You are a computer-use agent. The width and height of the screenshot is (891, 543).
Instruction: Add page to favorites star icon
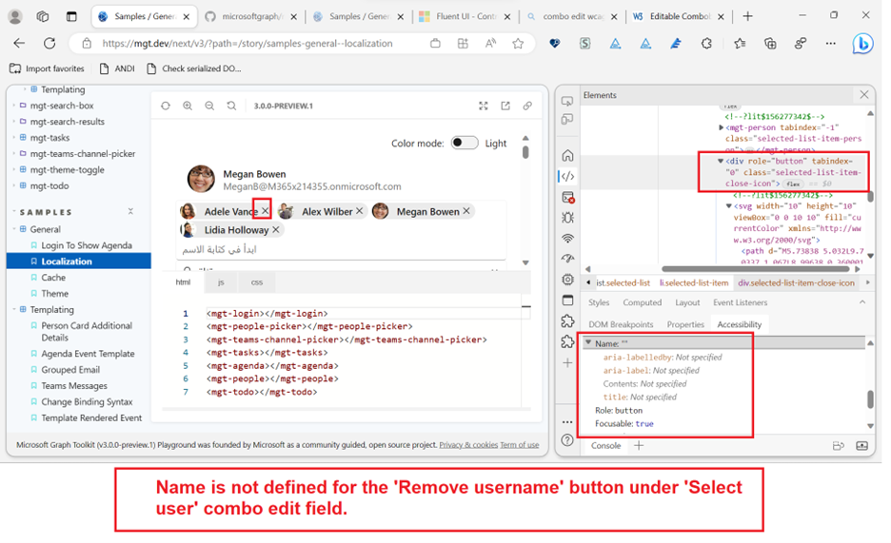[518, 43]
